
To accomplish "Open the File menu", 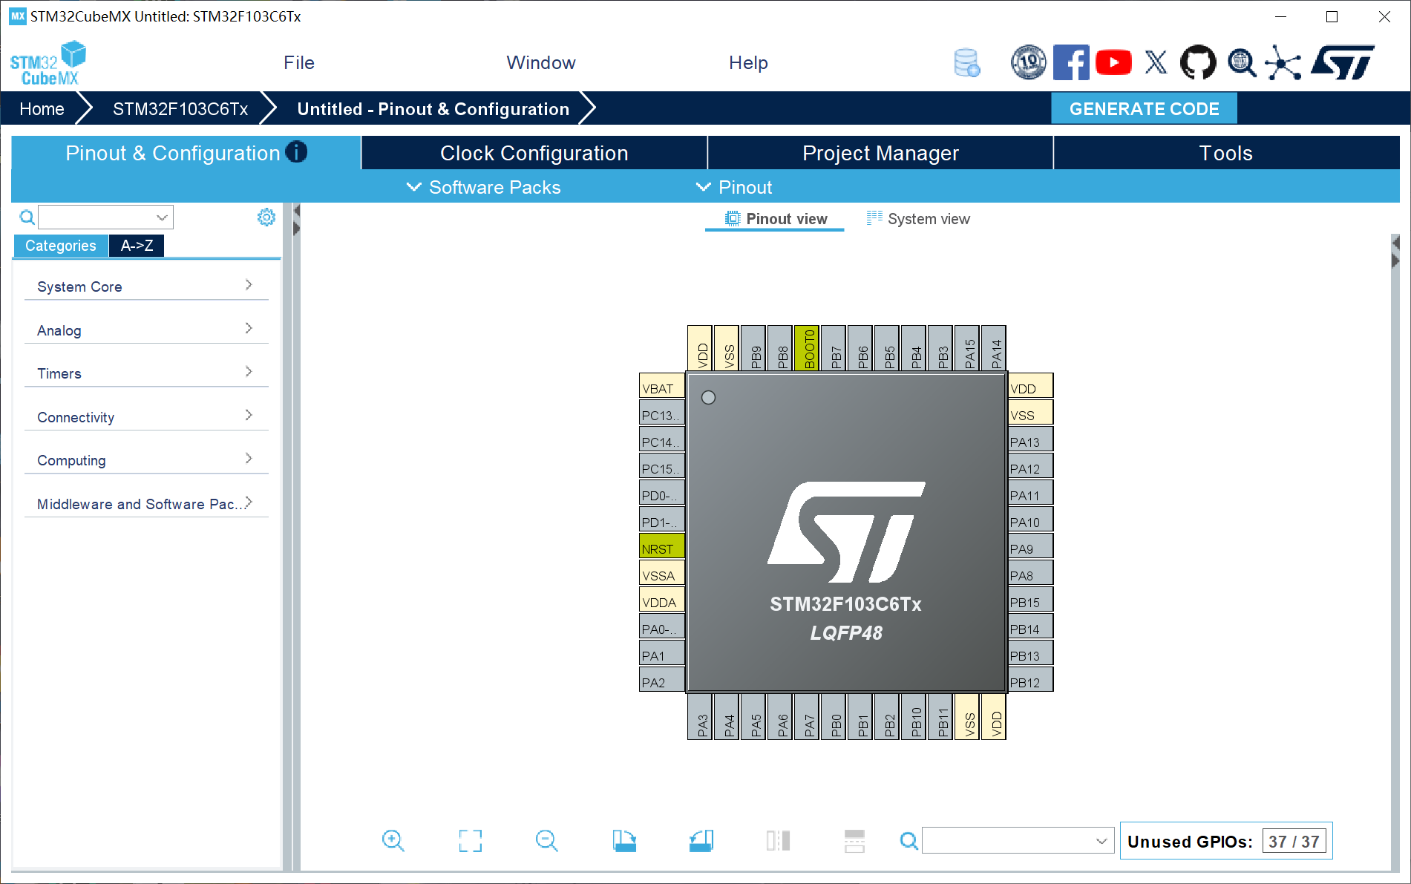I will (x=299, y=63).
